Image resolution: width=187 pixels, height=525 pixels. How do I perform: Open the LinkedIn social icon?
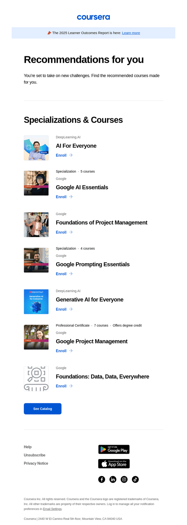[x=113, y=479]
